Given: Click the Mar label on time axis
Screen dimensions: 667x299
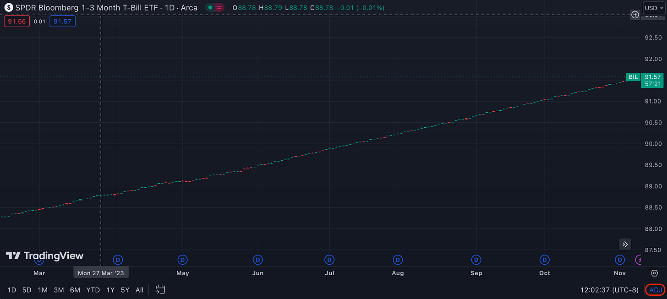Looking at the screenshot, I should [x=39, y=273].
